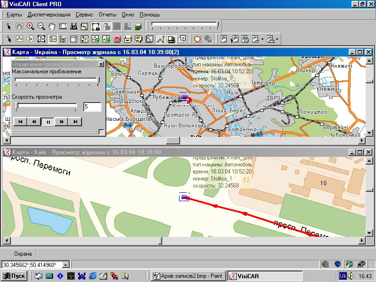Screen dimensions: 376x282
Task: Click the playback speed value field
Action: (92, 107)
